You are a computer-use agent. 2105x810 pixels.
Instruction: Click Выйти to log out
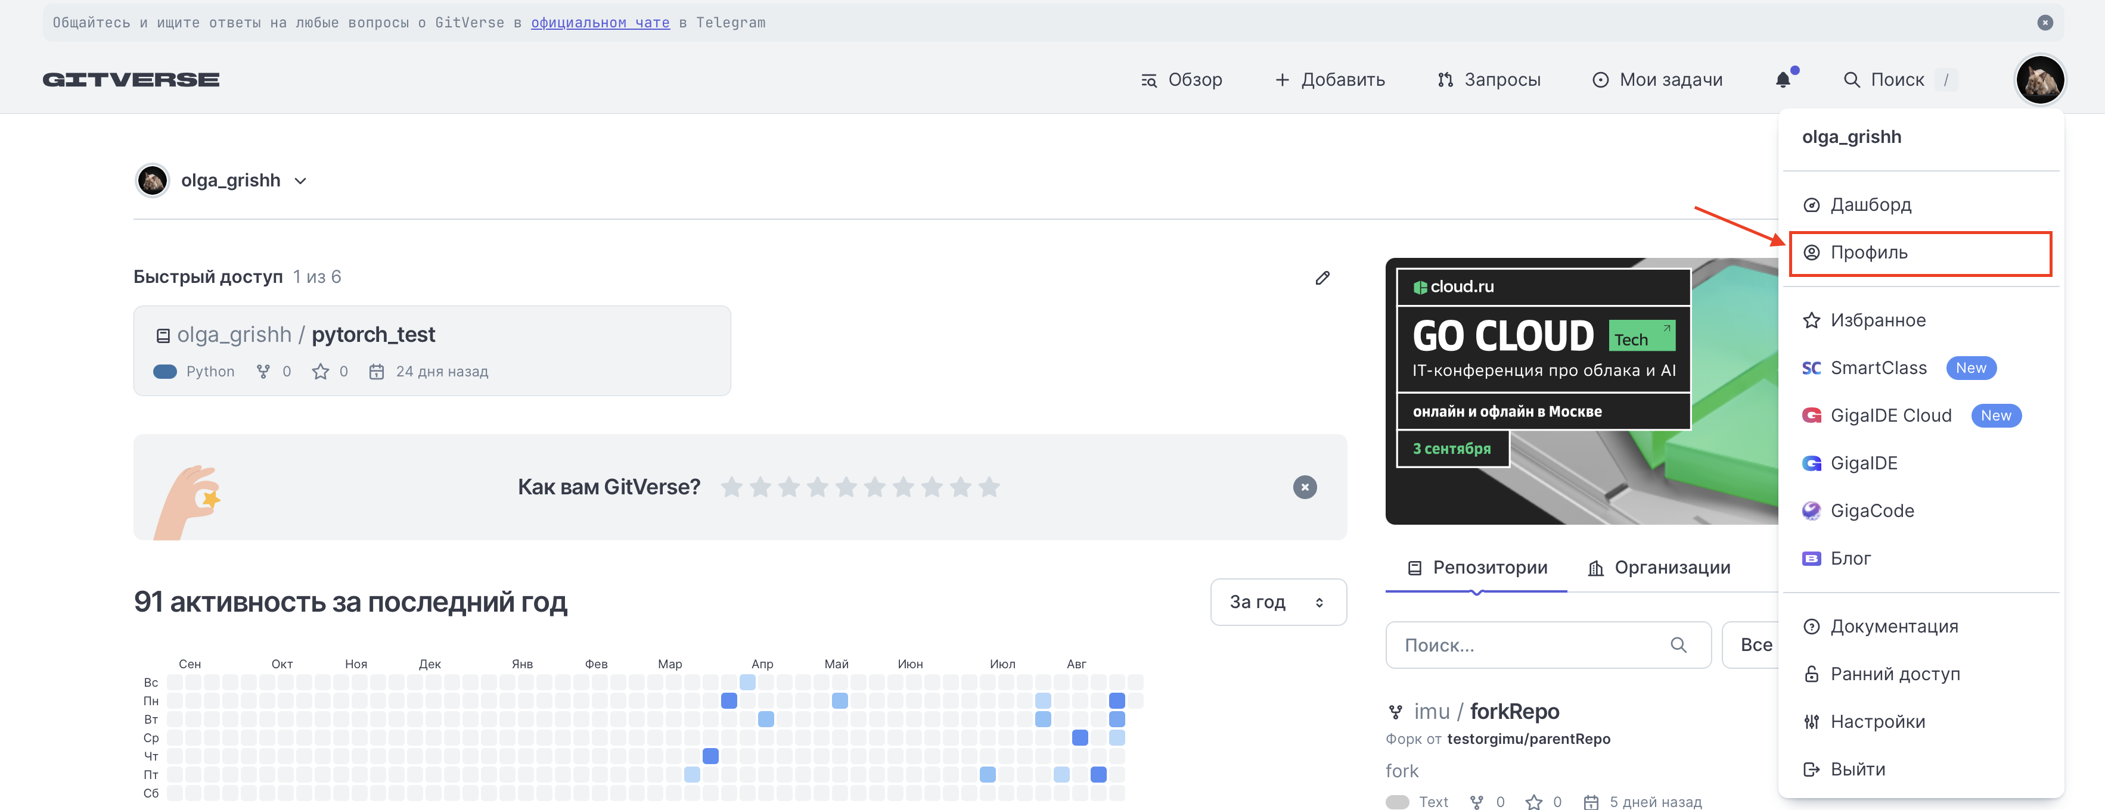coord(1920,769)
